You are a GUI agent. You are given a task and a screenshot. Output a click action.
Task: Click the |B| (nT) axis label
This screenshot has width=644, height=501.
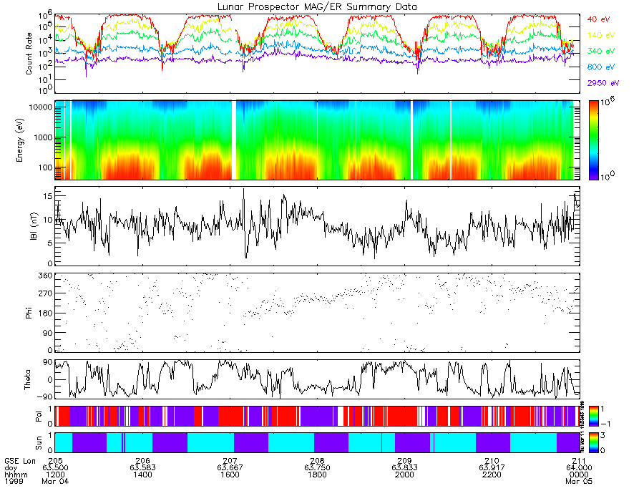tap(34, 226)
